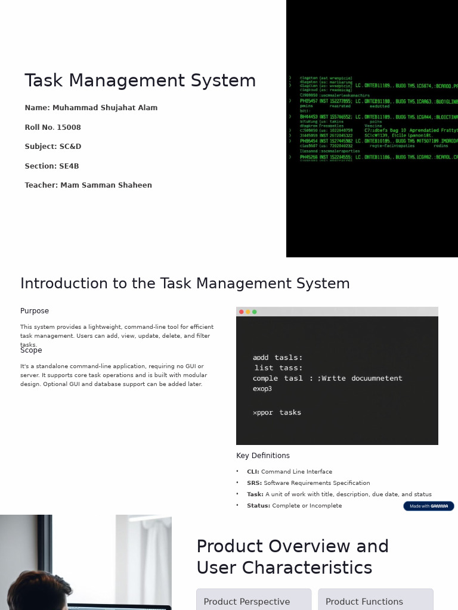The width and height of the screenshot is (458, 610).
Task: Click the green terminal code image
Action: pos(372,129)
